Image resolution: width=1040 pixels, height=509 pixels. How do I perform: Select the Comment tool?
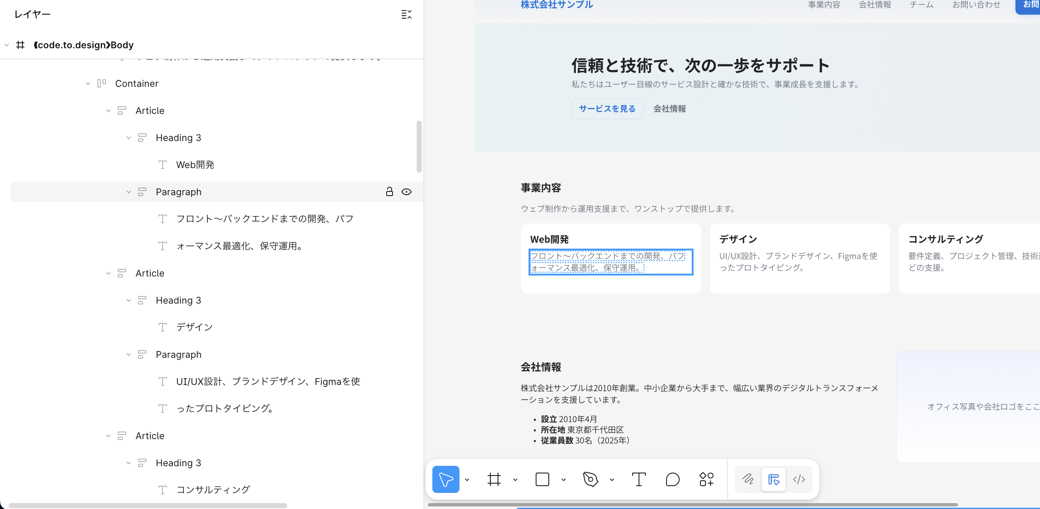(x=672, y=479)
